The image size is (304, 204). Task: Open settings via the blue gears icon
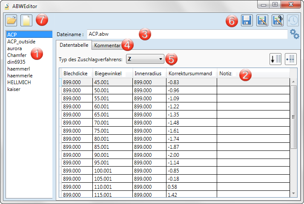coord(294,34)
